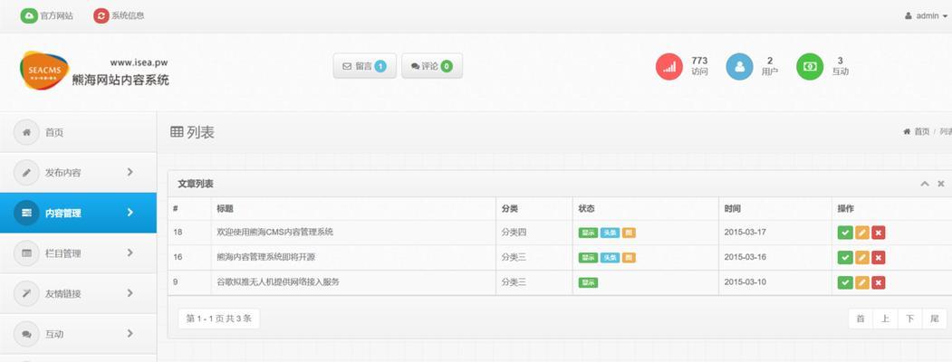This screenshot has width=952, height=362.
Task: Click the 头条 status tag for article 18
Action: coord(611,233)
